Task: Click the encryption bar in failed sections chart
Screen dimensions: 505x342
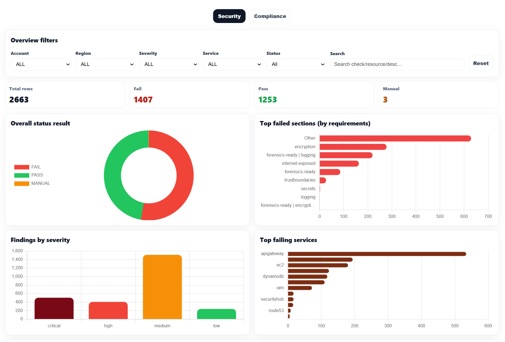Action: [352, 146]
